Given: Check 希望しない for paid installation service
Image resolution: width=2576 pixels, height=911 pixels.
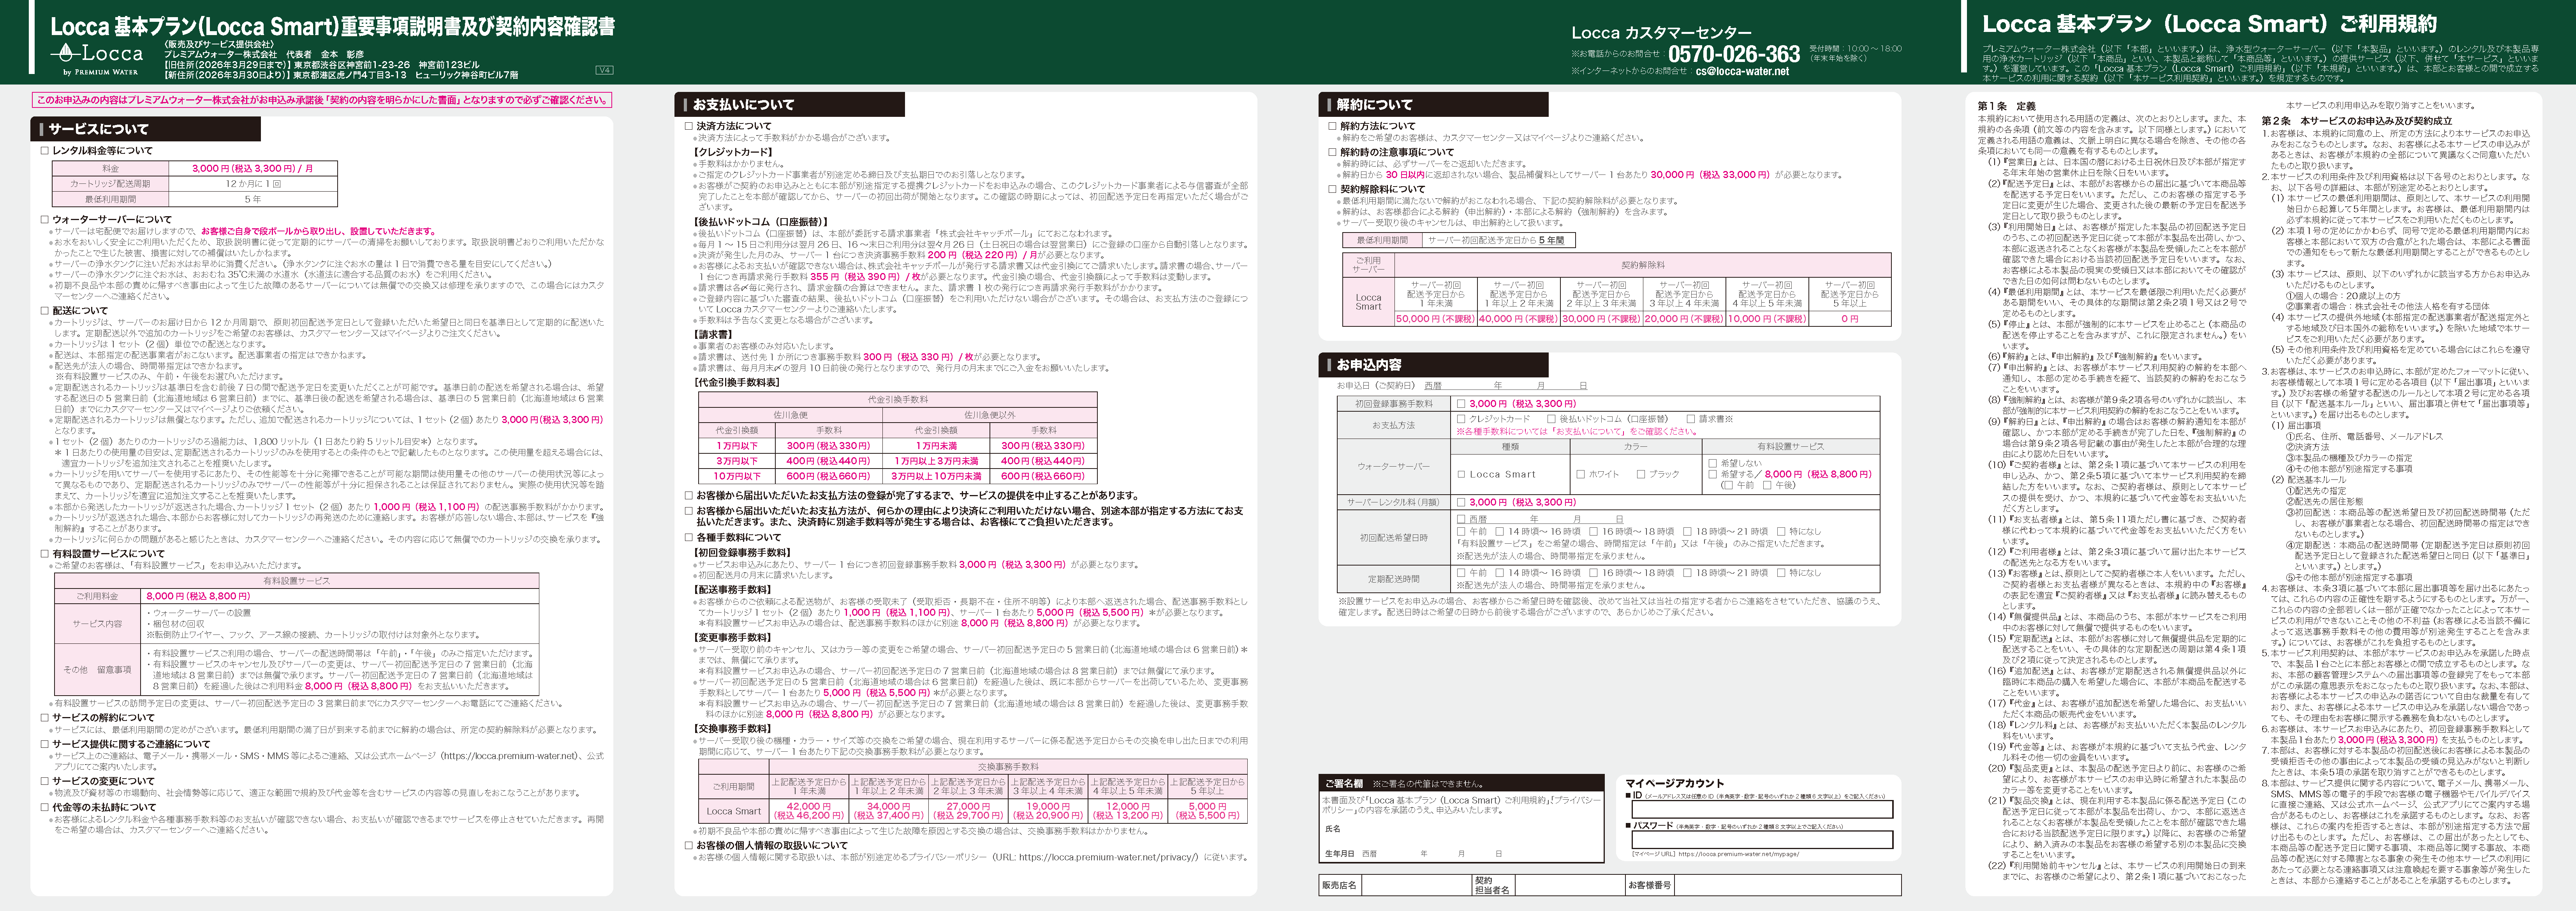Looking at the screenshot, I should [x=1713, y=463].
